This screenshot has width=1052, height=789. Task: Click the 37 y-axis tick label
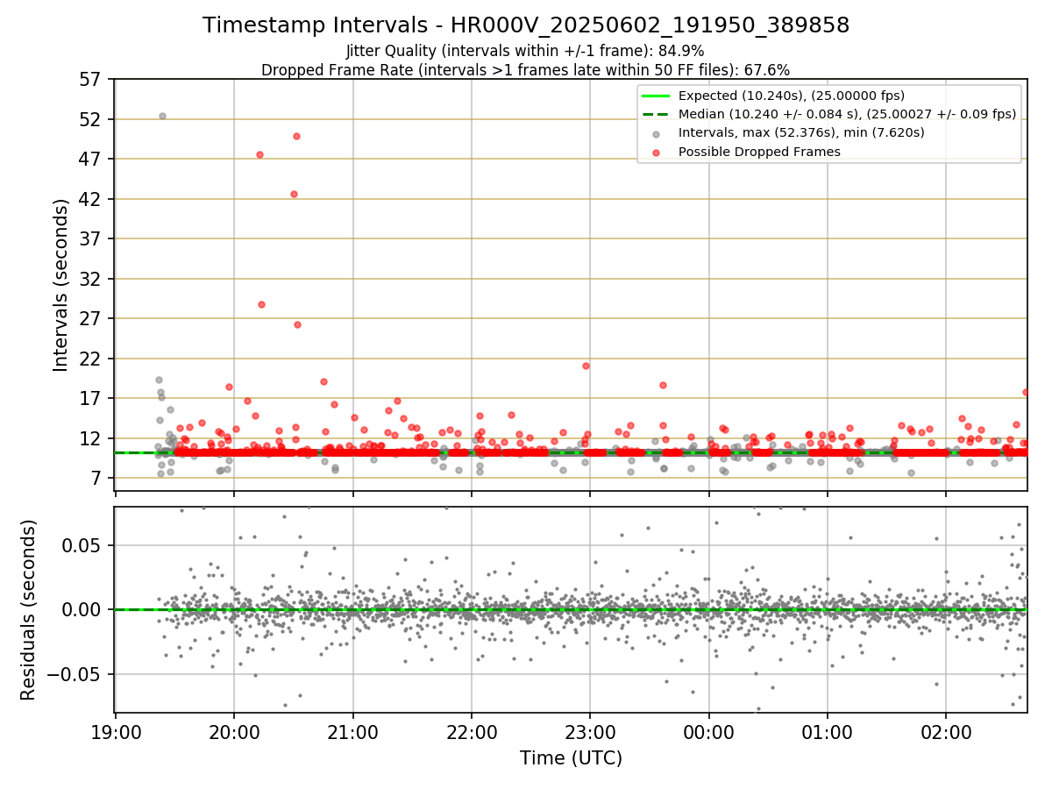[91, 238]
